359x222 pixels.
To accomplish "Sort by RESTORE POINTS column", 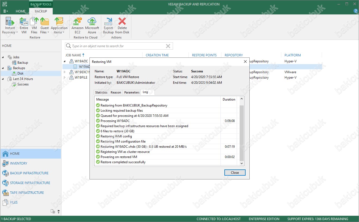I will (204, 55).
